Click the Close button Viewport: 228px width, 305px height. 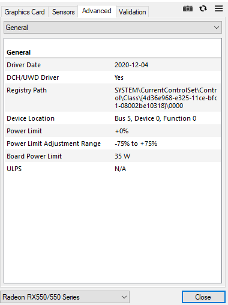pos(203,297)
